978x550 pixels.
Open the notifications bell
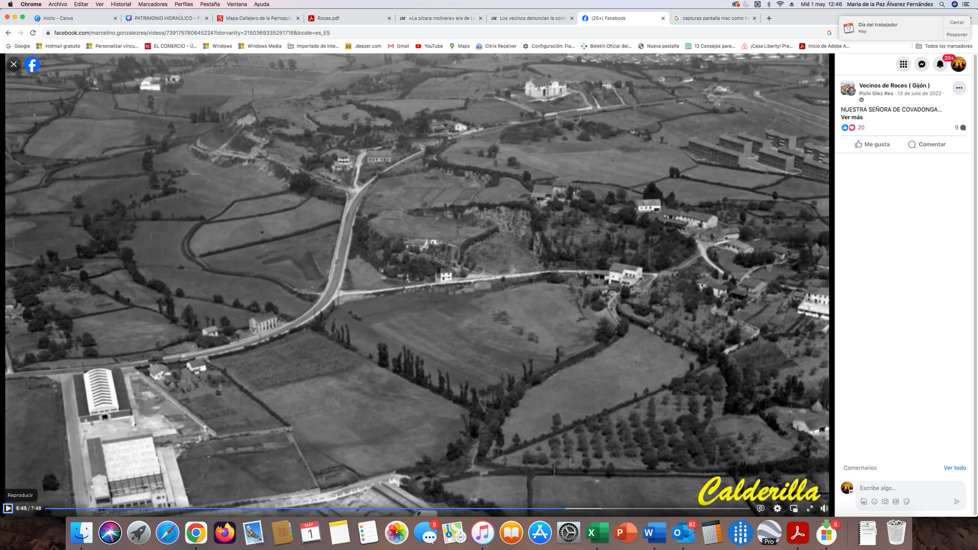tap(940, 64)
